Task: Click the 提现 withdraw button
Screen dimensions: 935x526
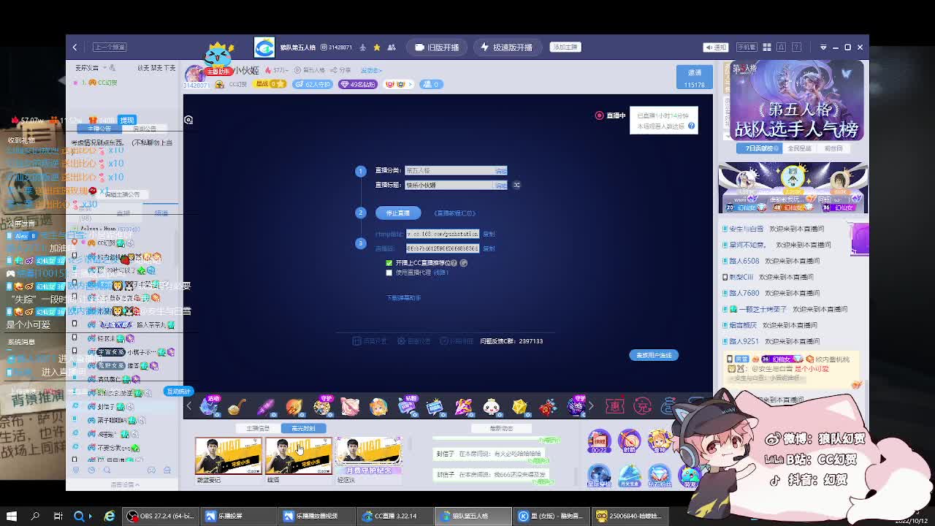Action: (x=127, y=120)
